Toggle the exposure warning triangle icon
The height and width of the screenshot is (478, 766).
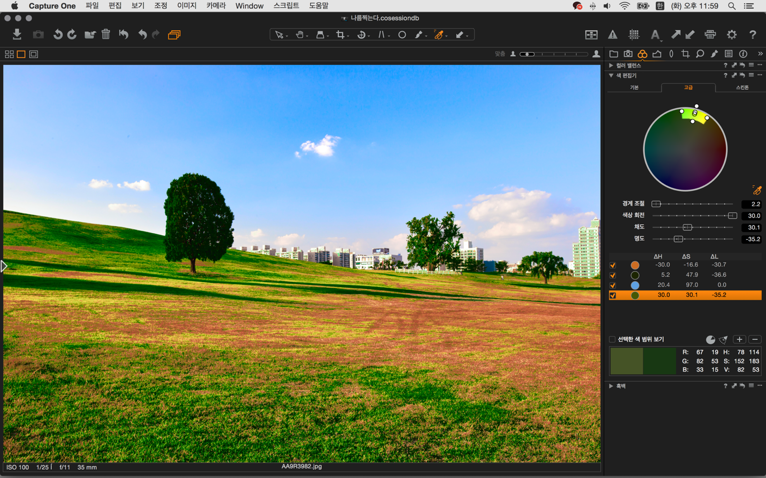[612, 34]
